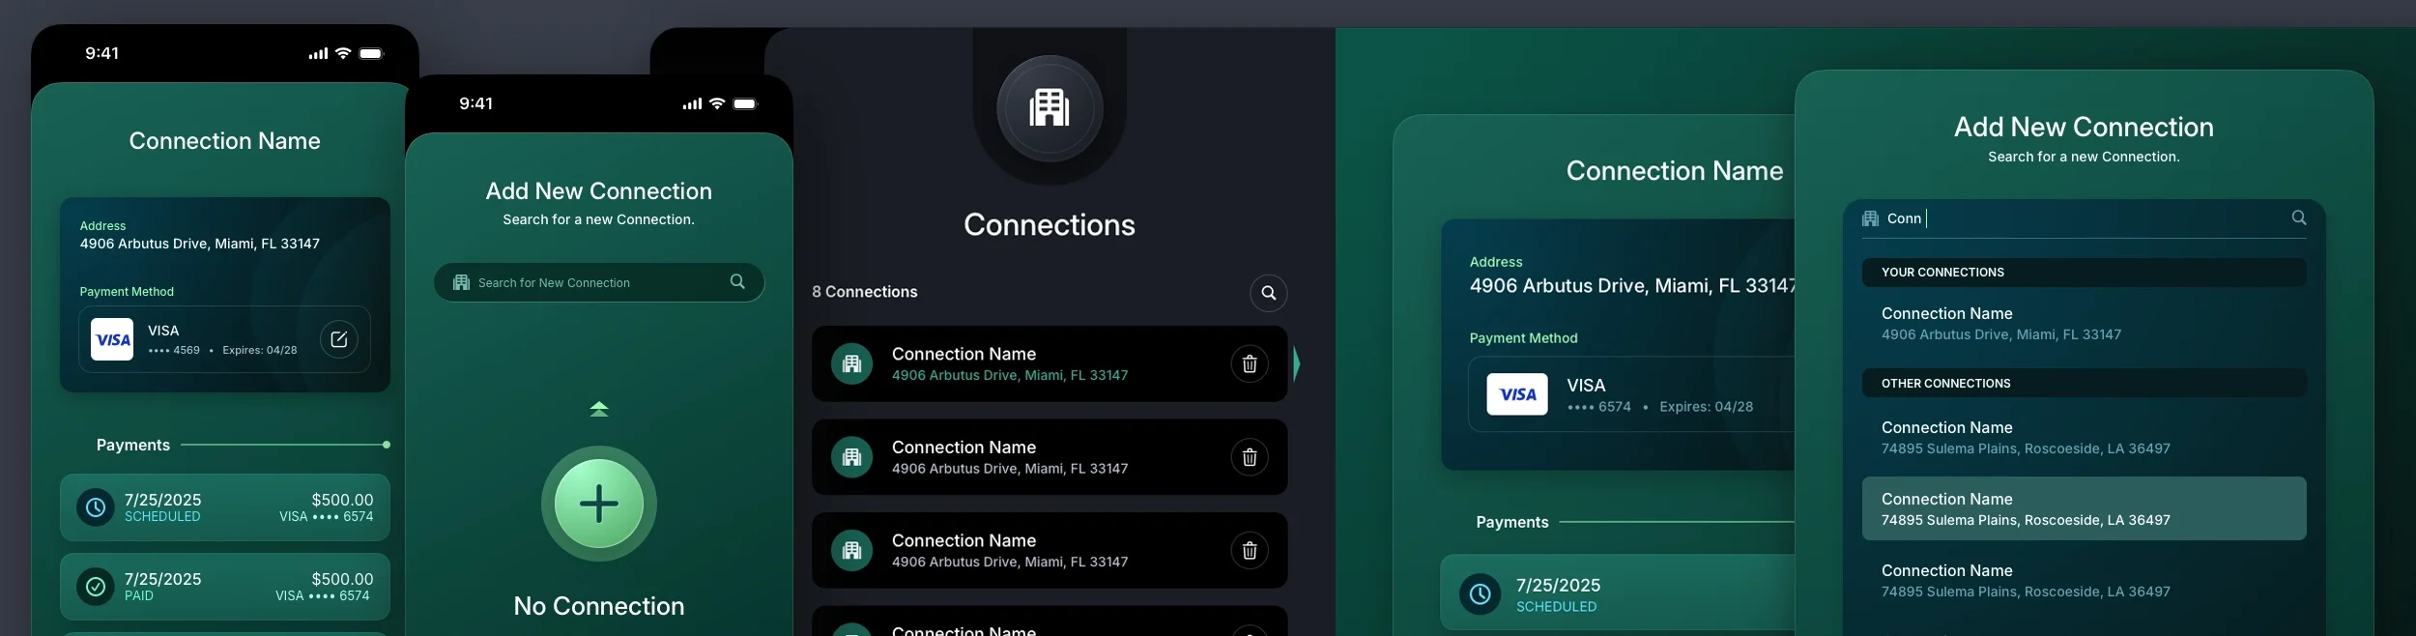2416x636 pixels.
Task: Focus the 'Search for New Connection' input on the phone
Action: tap(599, 282)
